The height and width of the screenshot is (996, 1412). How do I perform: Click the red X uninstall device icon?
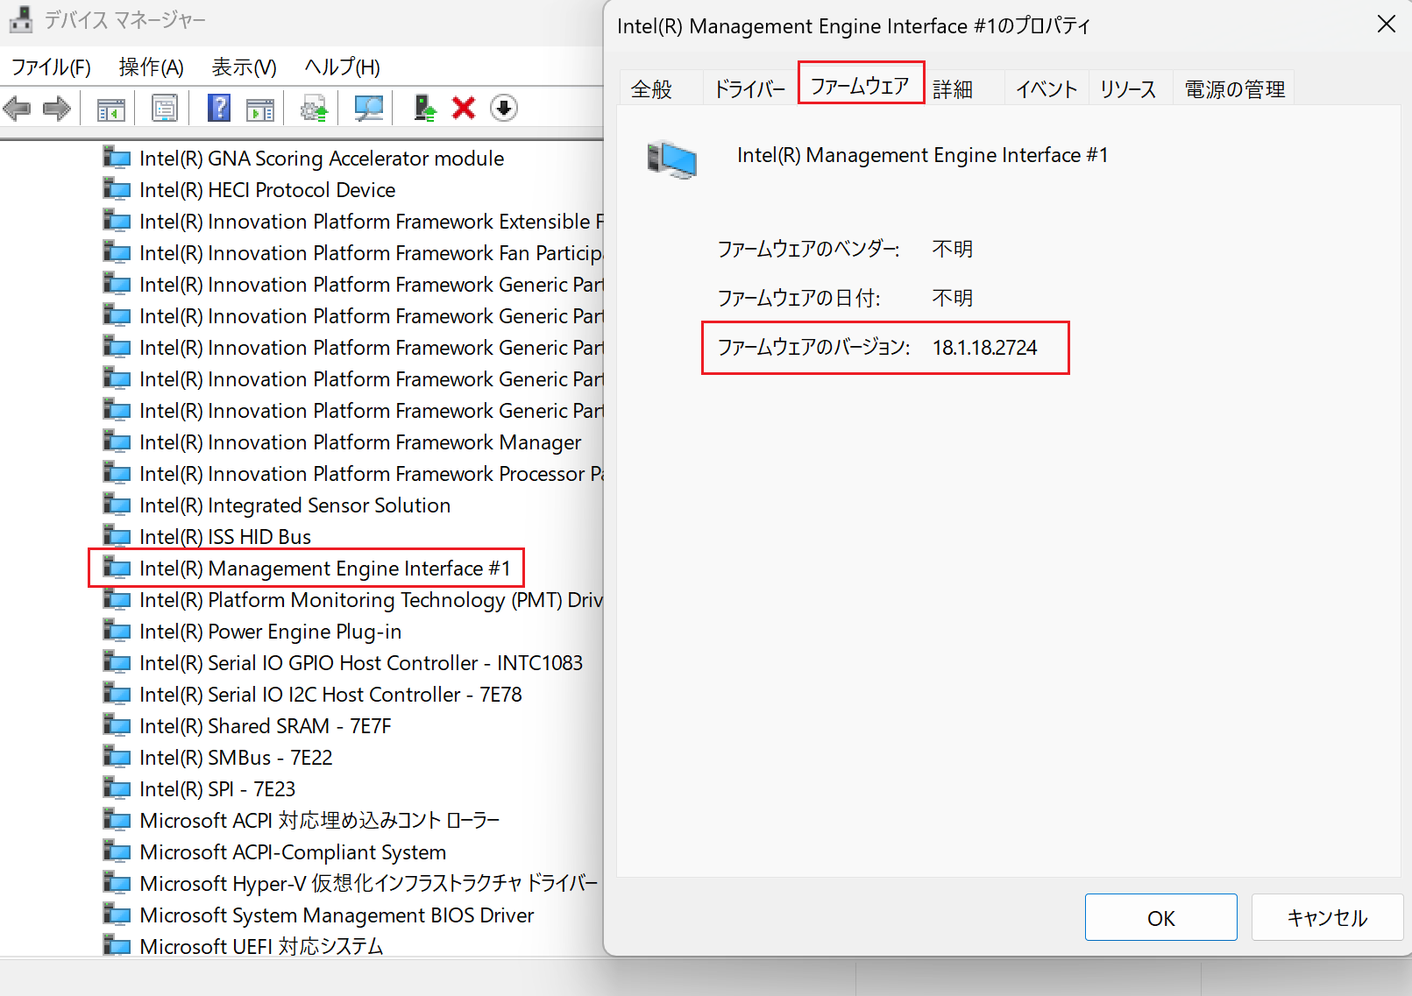464,109
